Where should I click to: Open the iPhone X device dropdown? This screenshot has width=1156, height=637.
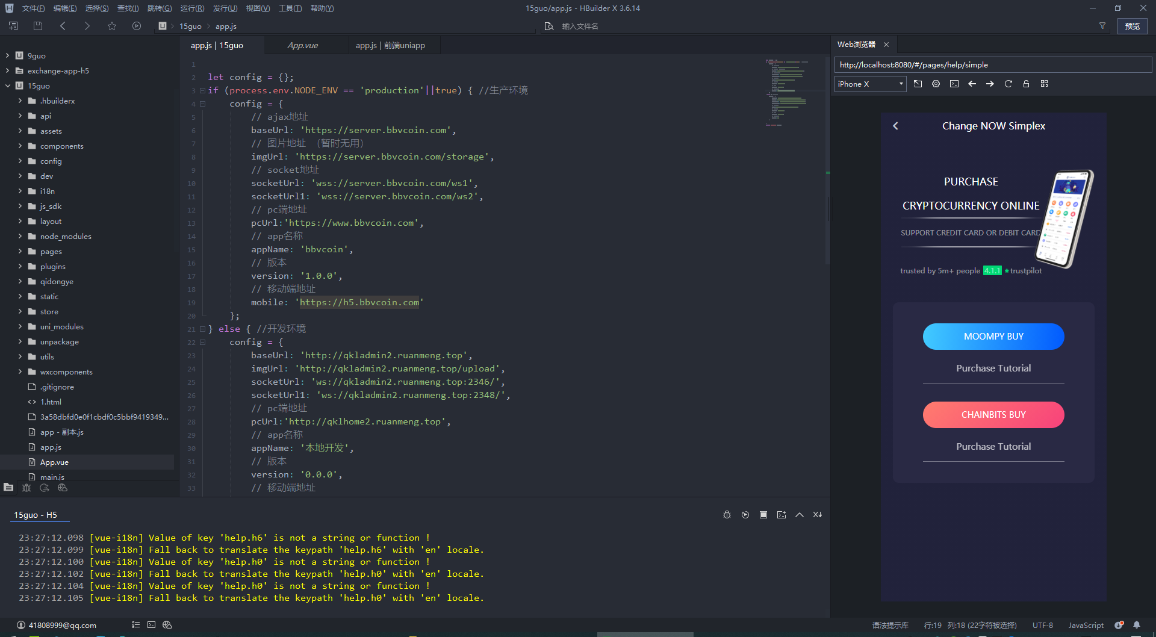click(x=870, y=84)
